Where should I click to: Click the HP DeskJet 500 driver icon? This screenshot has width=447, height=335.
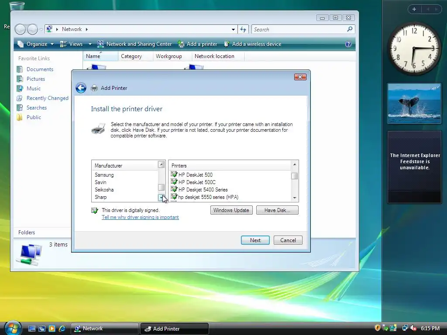[174, 174]
